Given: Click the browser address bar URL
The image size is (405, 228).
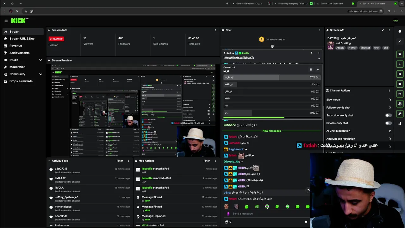Looking at the screenshot, I should [x=362, y=11].
